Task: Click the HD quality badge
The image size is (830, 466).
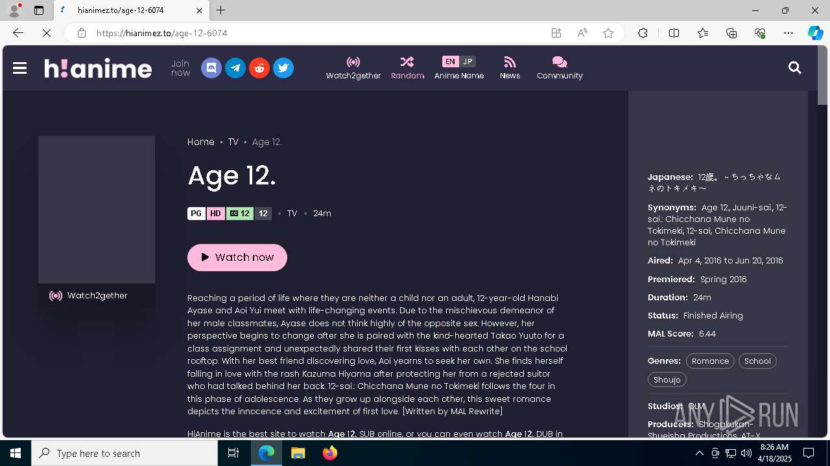Action: pyautogui.click(x=216, y=214)
